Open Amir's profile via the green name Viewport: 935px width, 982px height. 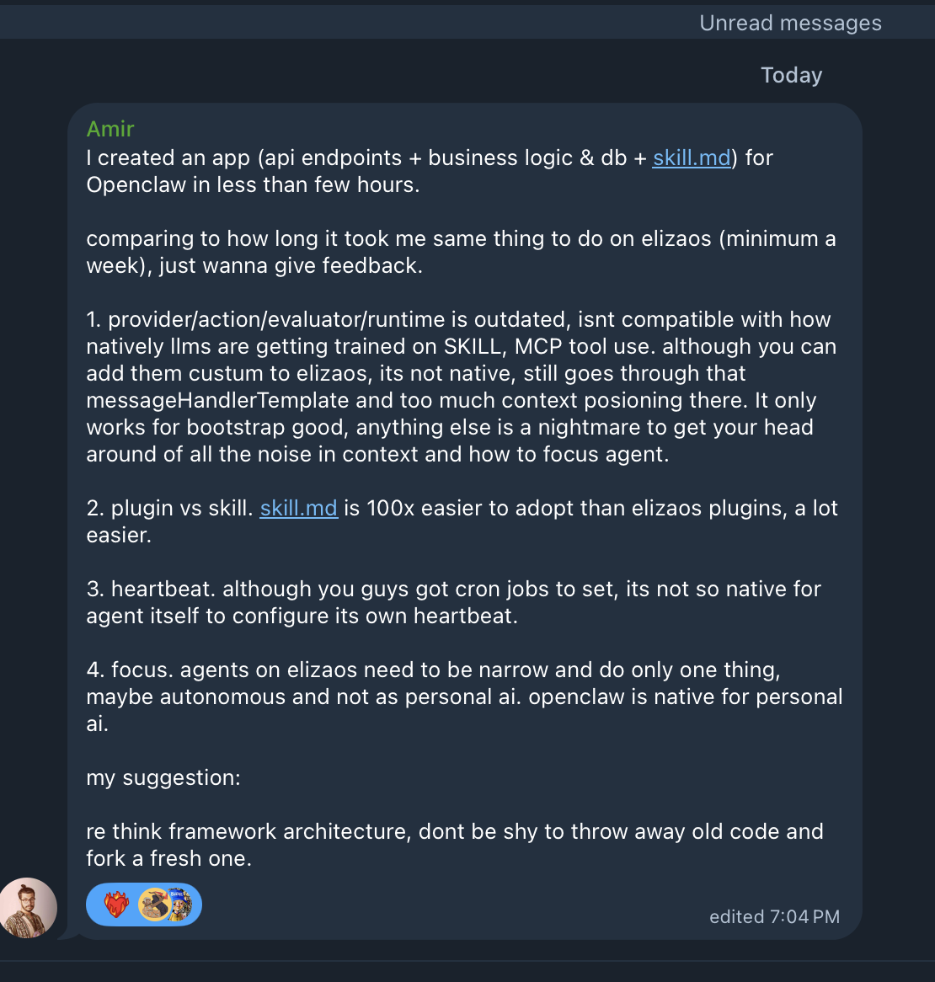coord(110,128)
